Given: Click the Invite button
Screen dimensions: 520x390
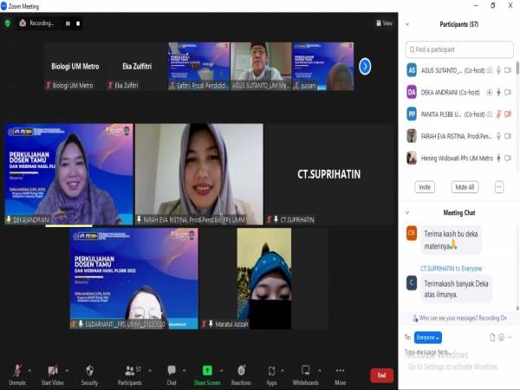Looking at the screenshot, I should tap(425, 187).
